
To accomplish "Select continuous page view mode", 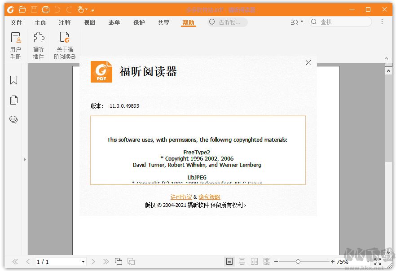I will (242, 262).
